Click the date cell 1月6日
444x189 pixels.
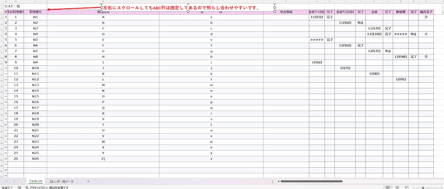[317, 62]
